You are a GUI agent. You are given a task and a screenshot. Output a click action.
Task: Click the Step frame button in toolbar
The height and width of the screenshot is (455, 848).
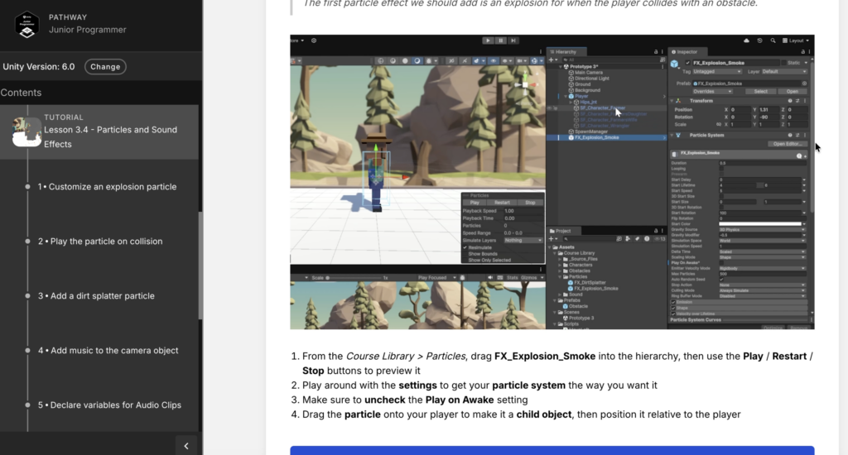512,40
